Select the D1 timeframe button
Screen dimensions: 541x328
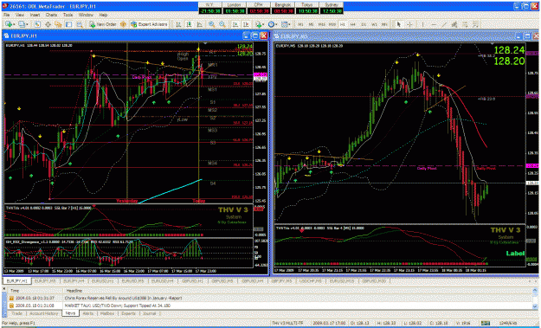tap(364, 24)
